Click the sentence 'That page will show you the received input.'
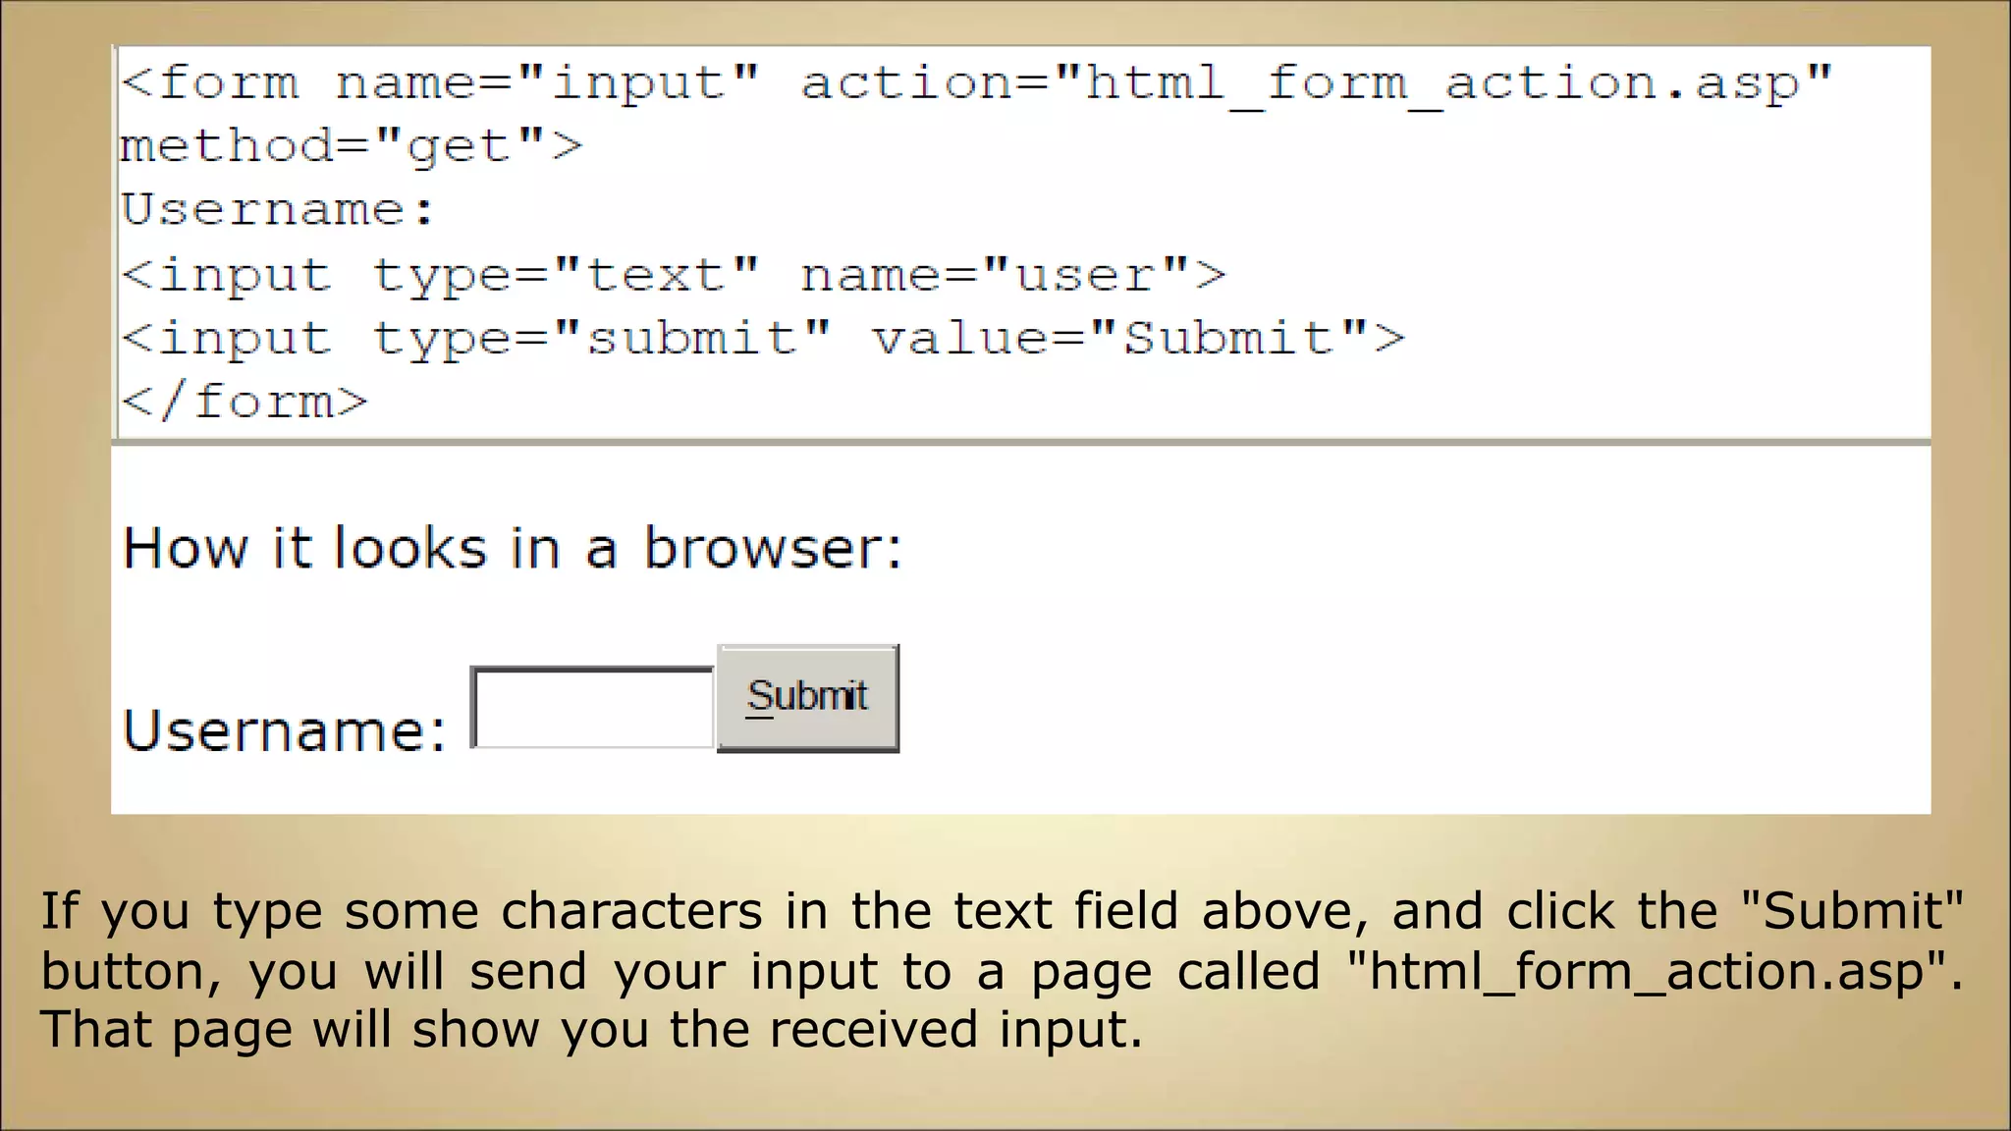Image resolution: width=2011 pixels, height=1131 pixels. pos(592,1031)
